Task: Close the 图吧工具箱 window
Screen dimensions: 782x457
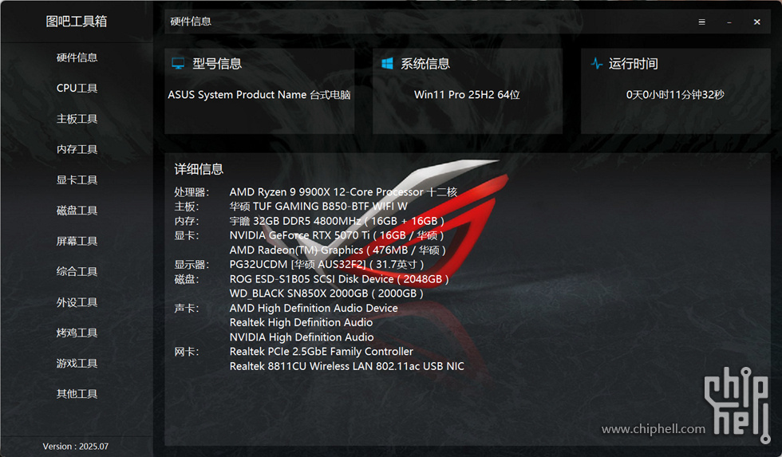Action: tap(757, 22)
